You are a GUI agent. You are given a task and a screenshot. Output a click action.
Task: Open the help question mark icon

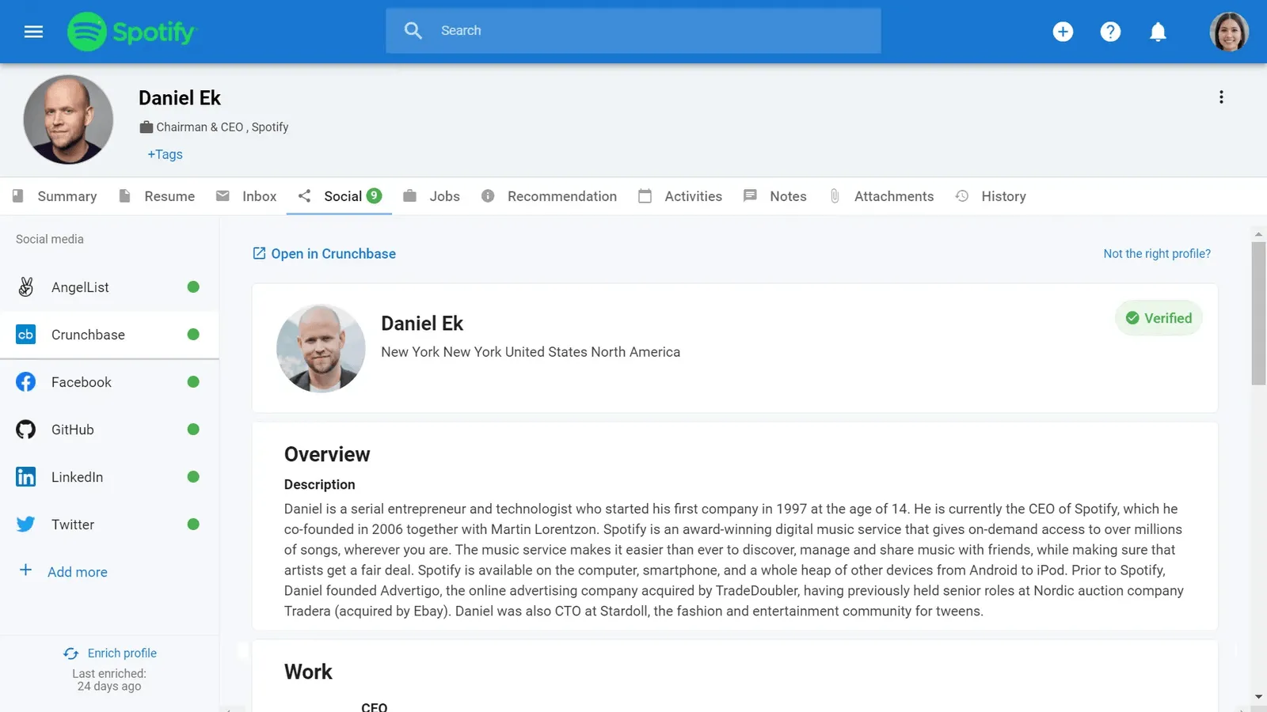pyautogui.click(x=1110, y=32)
